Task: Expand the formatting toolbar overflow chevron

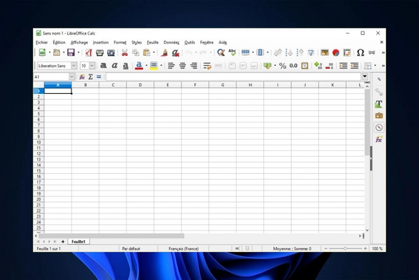Action: pos(383,66)
